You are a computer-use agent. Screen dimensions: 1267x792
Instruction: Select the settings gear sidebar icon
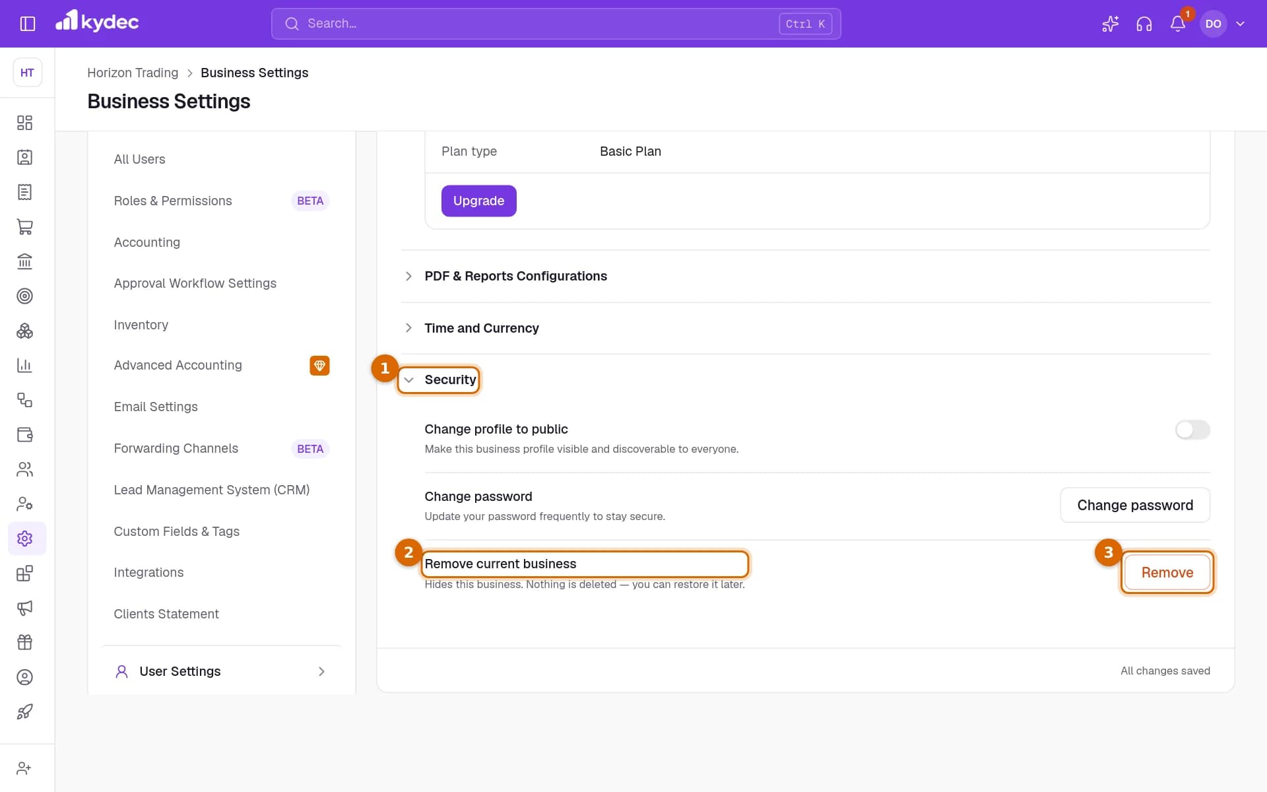pyautogui.click(x=24, y=539)
